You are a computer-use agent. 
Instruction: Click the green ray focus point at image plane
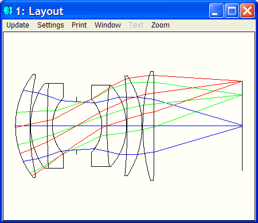(242, 95)
